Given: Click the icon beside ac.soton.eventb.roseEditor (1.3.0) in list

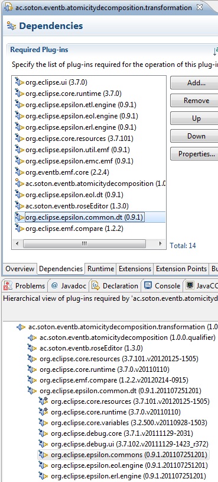Looking at the screenshot, I should pos(19,206).
